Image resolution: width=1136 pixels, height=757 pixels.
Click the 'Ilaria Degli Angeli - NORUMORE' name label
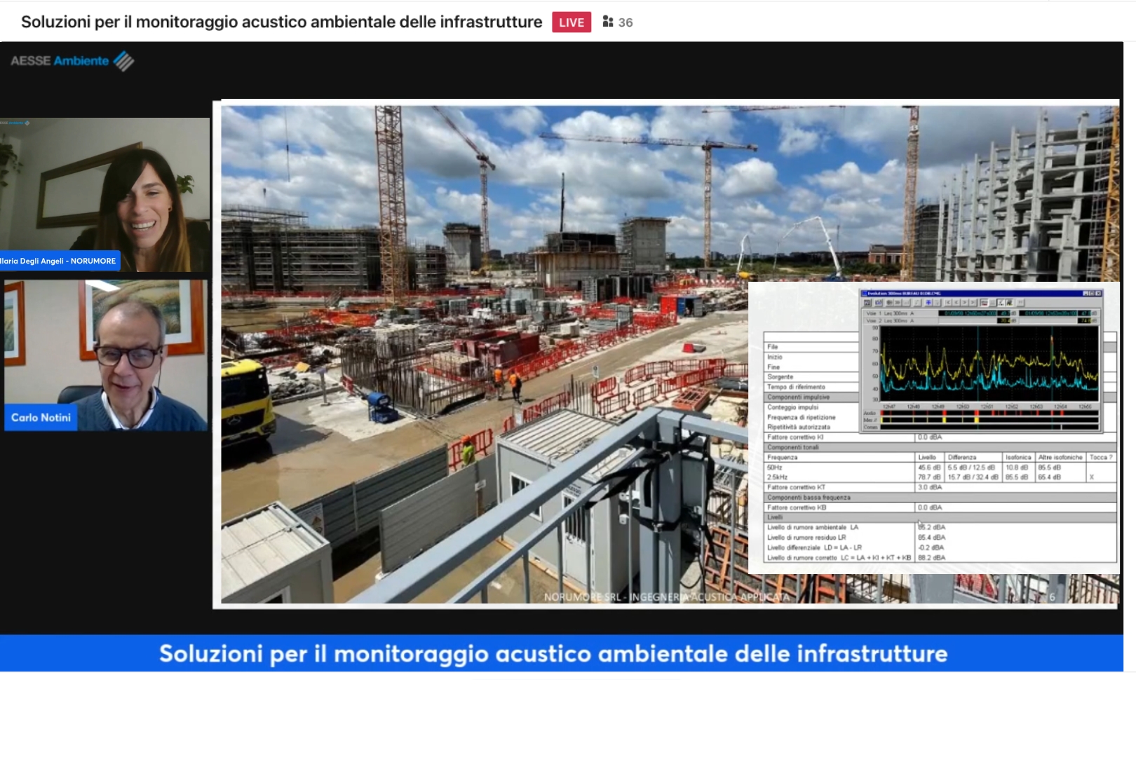coord(60,261)
